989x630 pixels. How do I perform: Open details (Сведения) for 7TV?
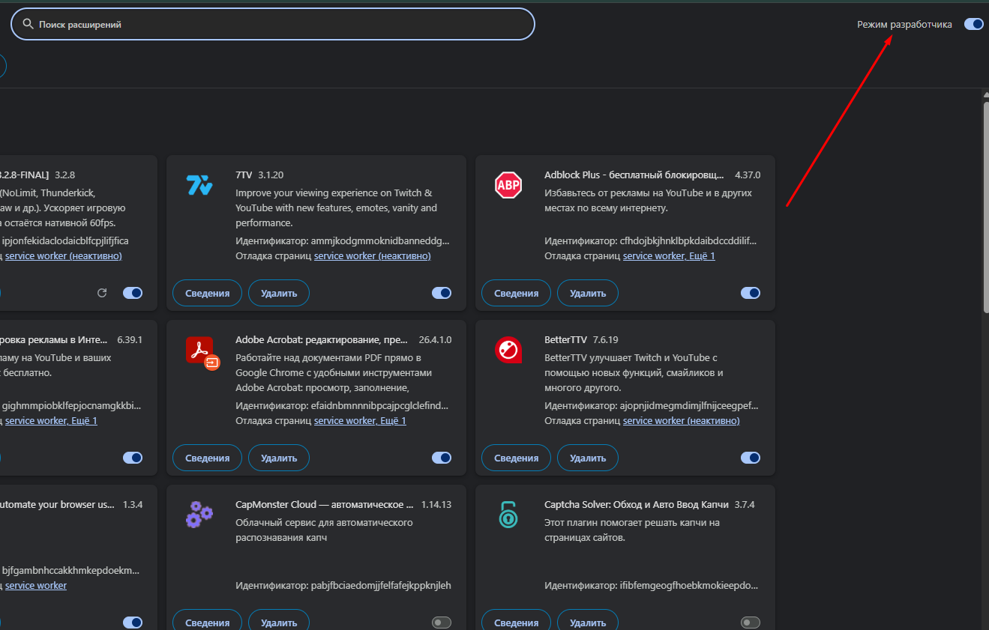(207, 293)
